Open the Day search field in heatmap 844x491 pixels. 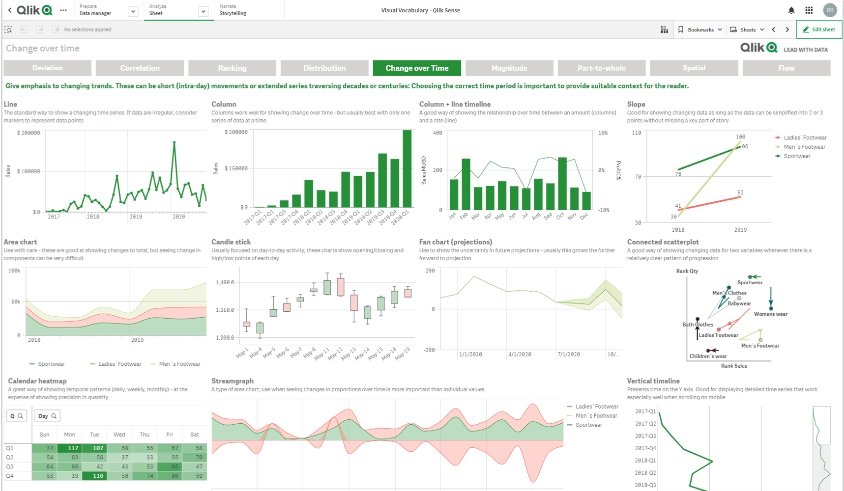click(47, 416)
